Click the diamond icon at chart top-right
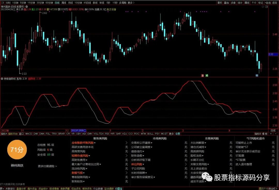Screen dimensions: 279x190 [263, 7]
